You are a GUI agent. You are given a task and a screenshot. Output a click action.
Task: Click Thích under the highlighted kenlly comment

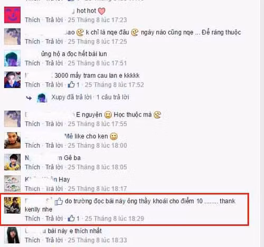(x=33, y=218)
